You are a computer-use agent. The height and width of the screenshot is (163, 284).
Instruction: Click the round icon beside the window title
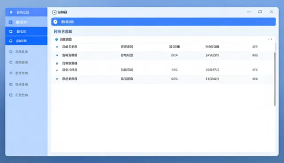[54, 12]
